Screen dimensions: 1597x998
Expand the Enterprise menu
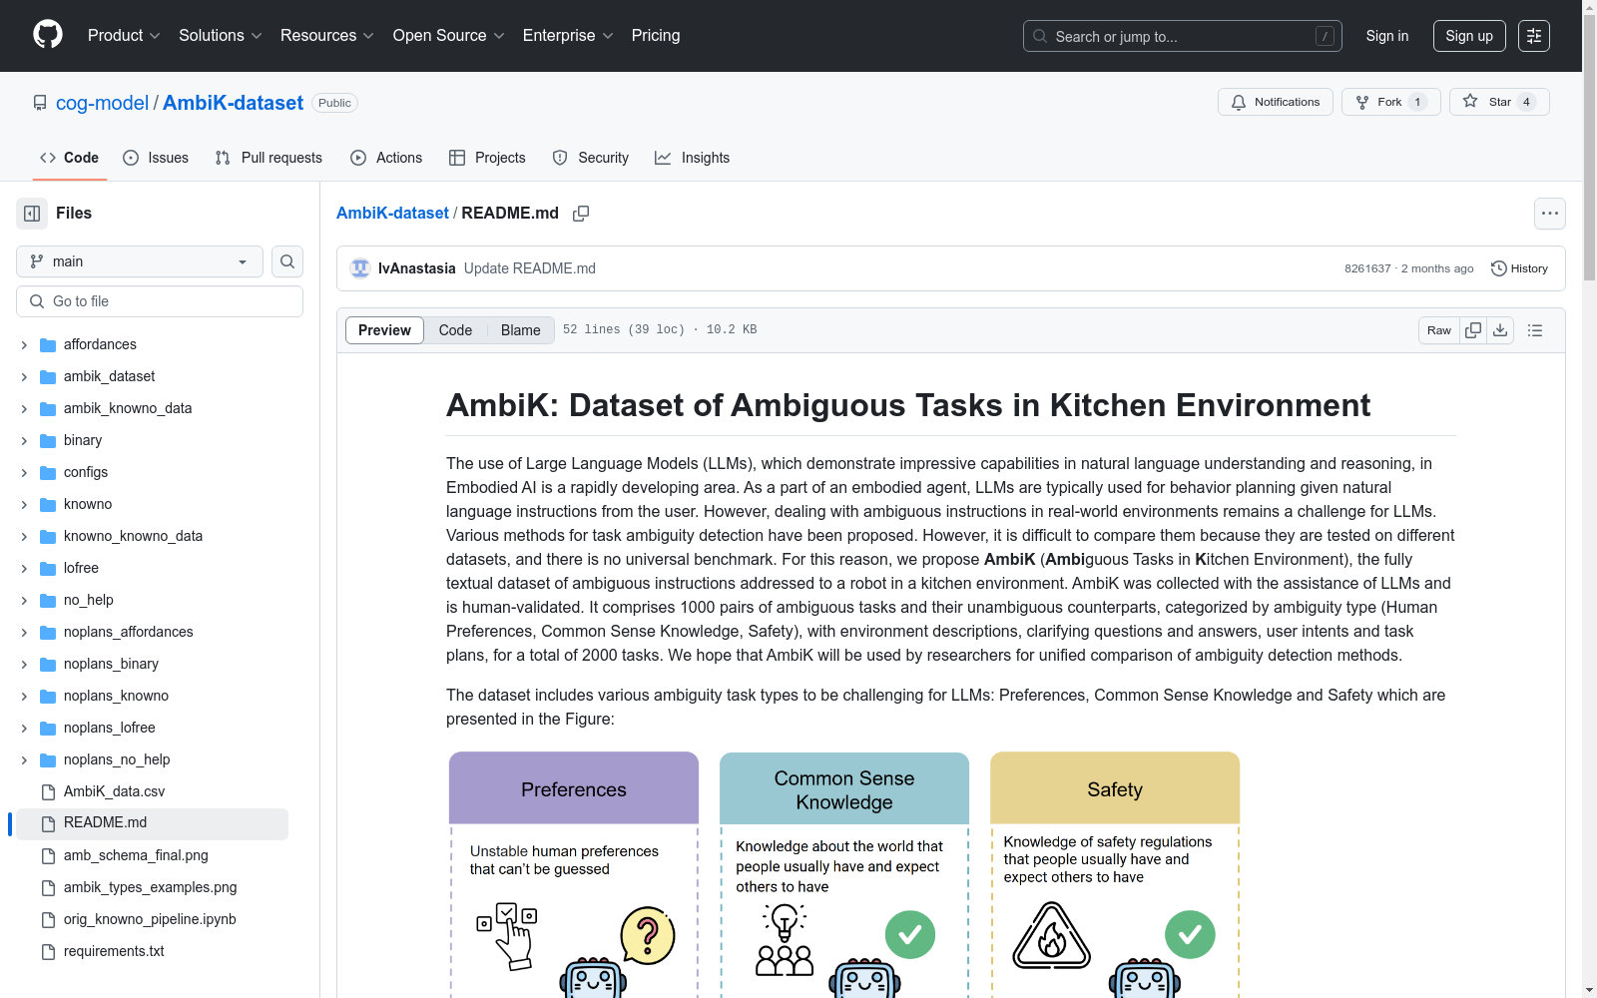click(x=568, y=36)
